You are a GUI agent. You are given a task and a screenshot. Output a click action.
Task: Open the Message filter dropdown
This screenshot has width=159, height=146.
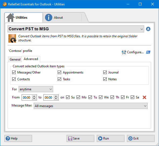91,106
